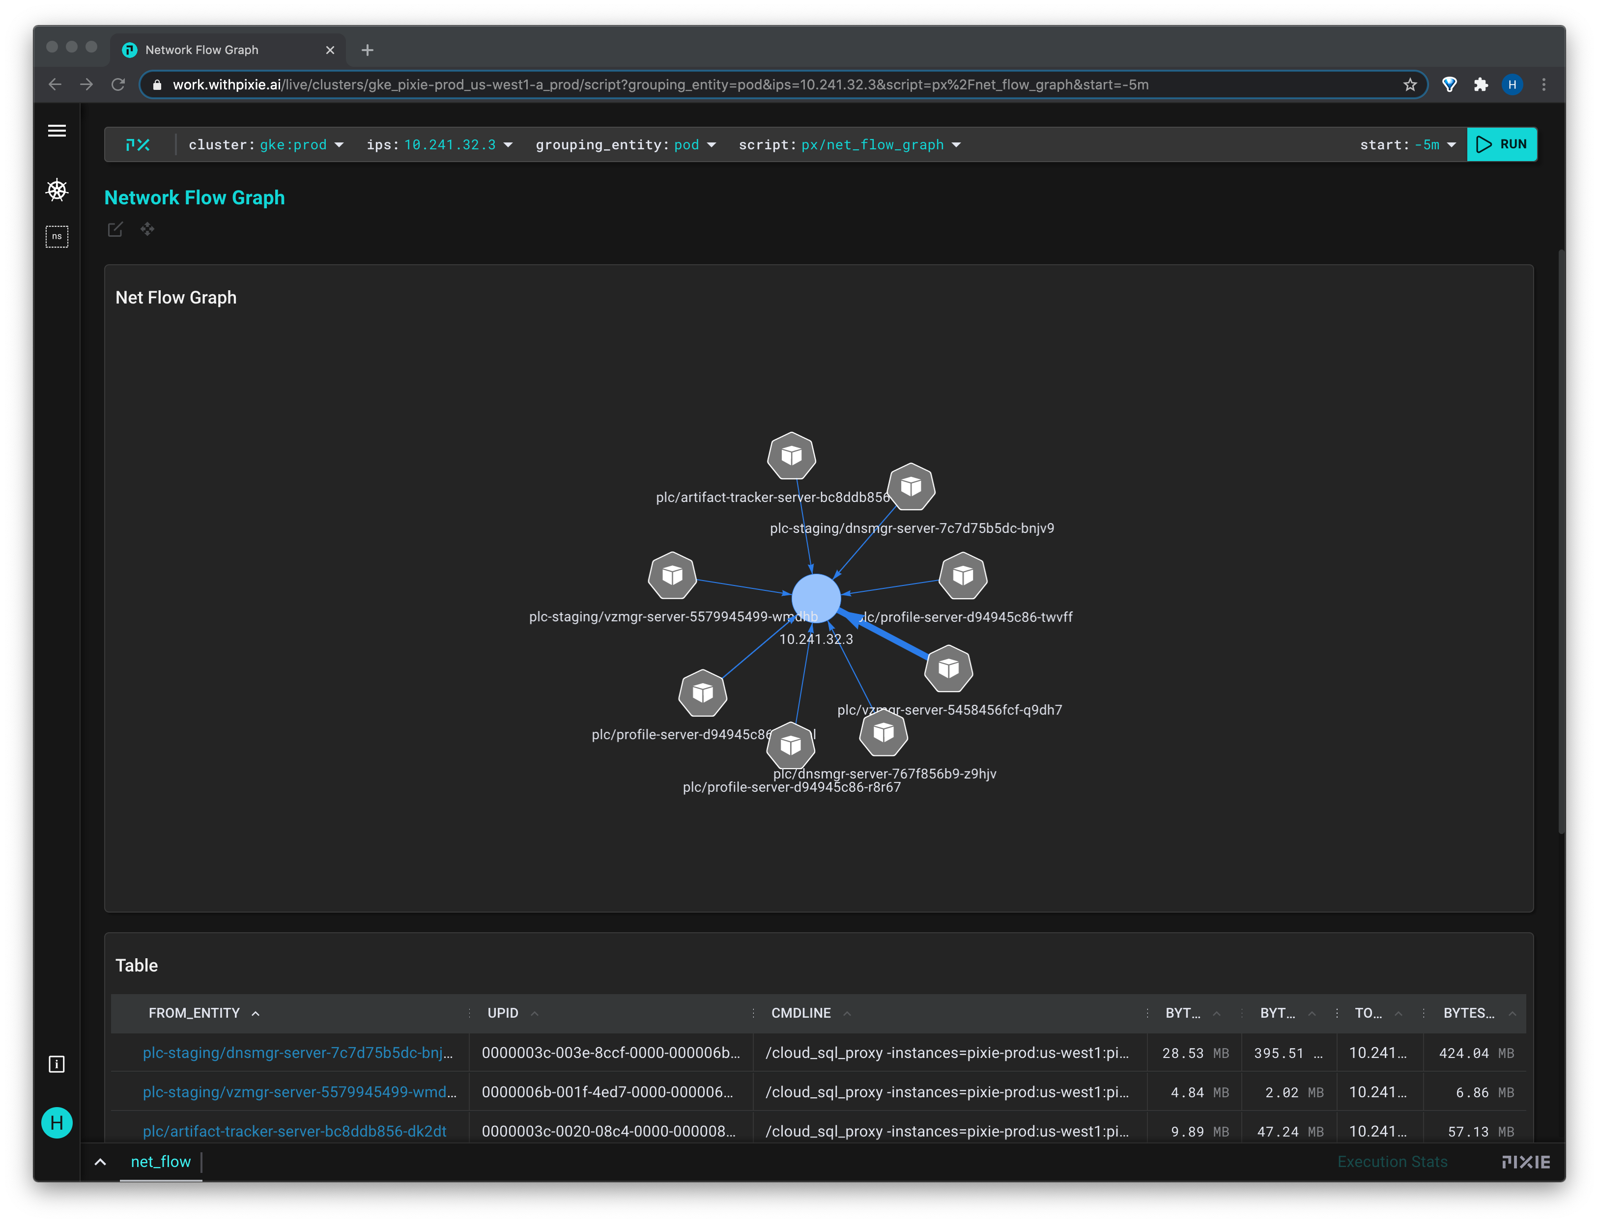Click the move widgets icon
The height and width of the screenshot is (1223, 1599).
(148, 230)
